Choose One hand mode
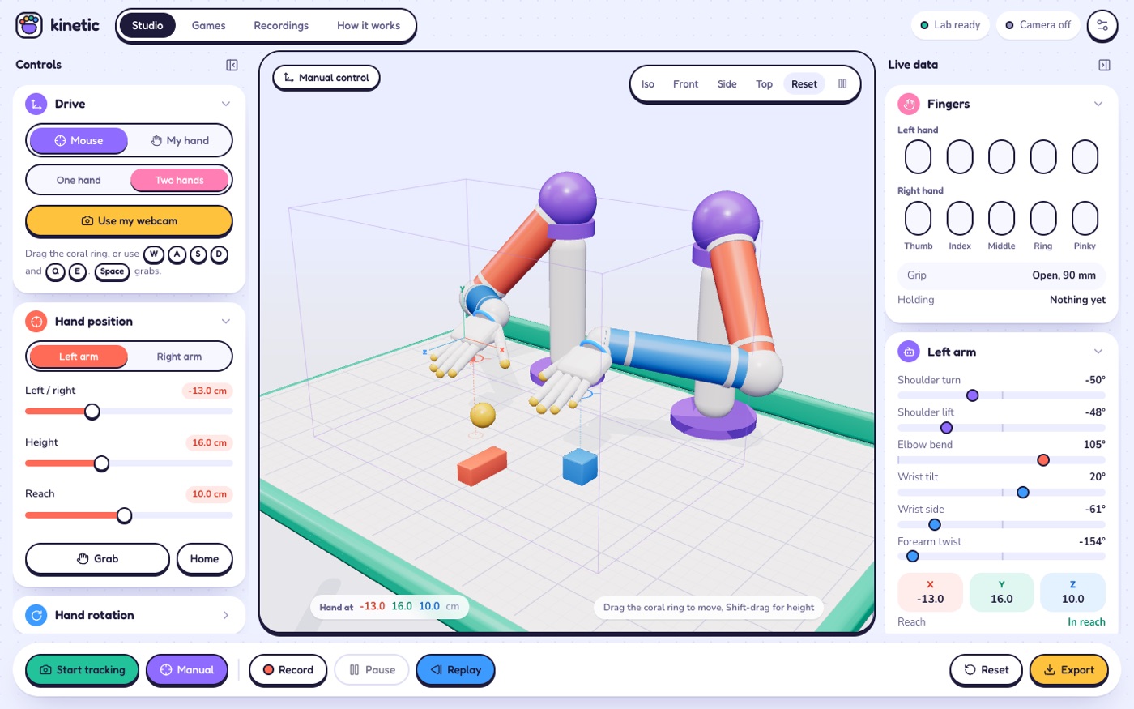The height and width of the screenshot is (709, 1134). click(79, 180)
